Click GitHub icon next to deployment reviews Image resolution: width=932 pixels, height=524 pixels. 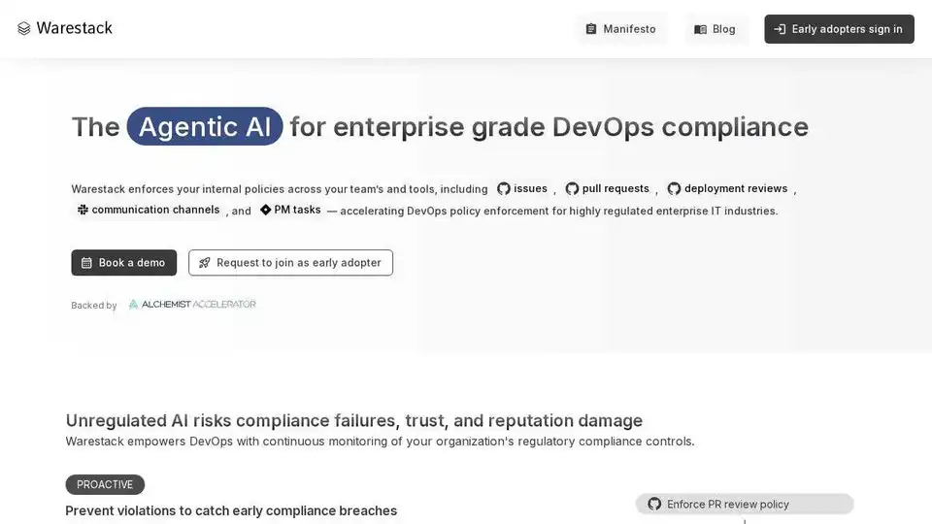(674, 188)
